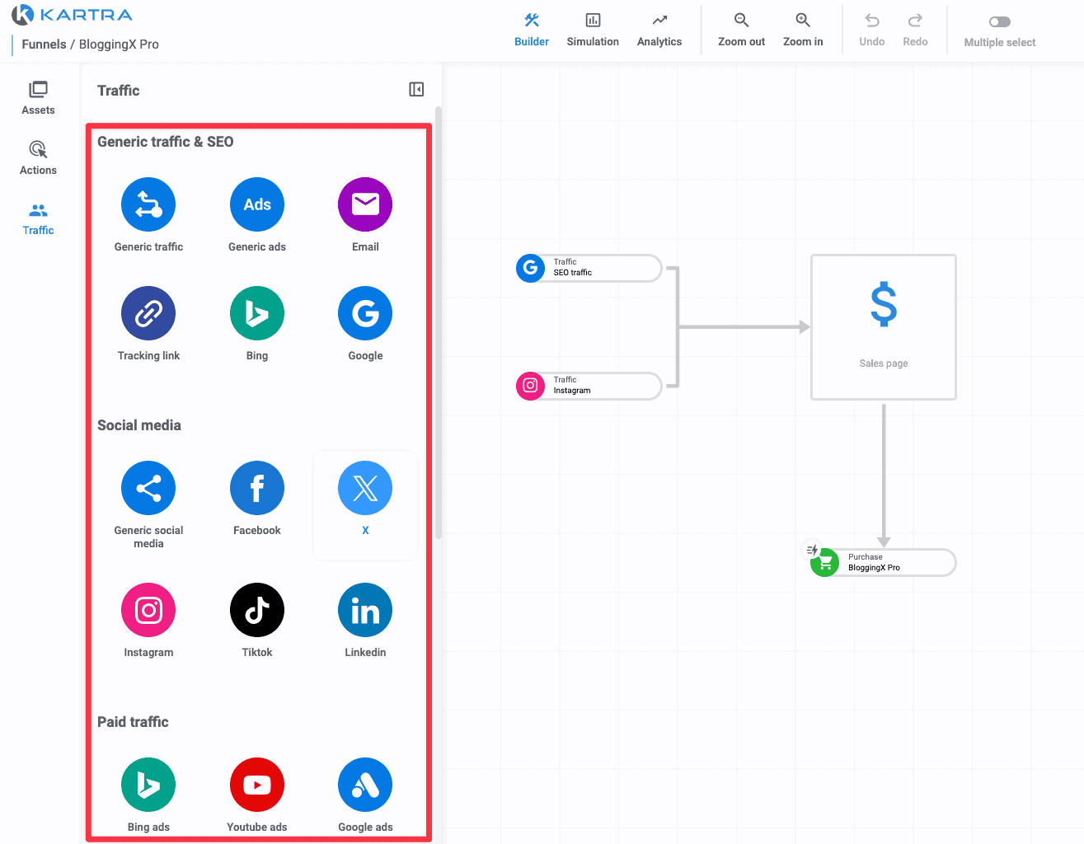Select the Google ads icon
This screenshot has height=844, width=1084.
(365, 785)
